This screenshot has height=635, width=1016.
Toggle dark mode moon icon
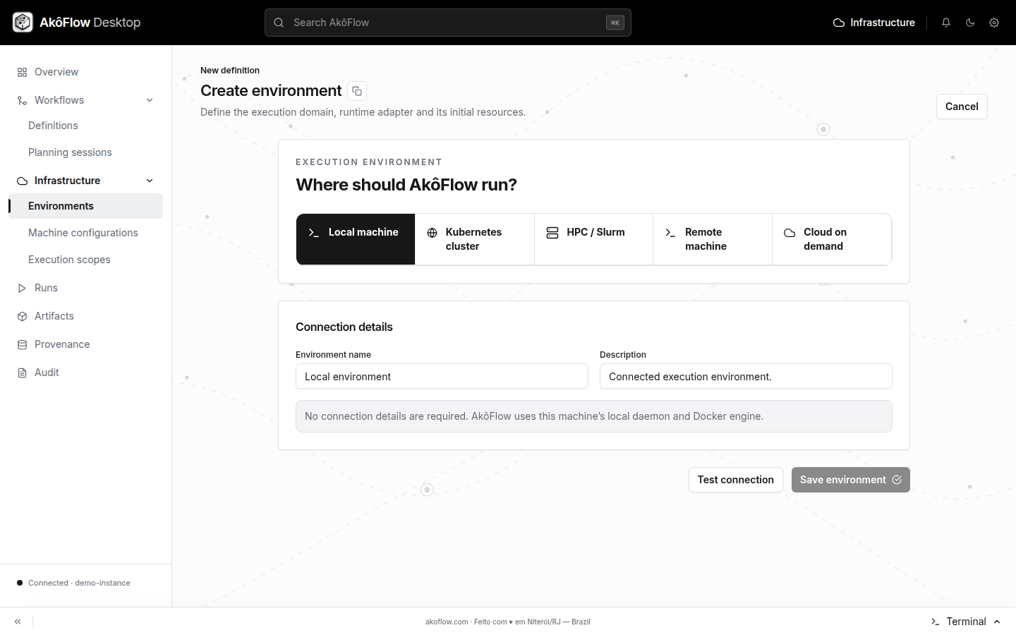click(x=970, y=23)
